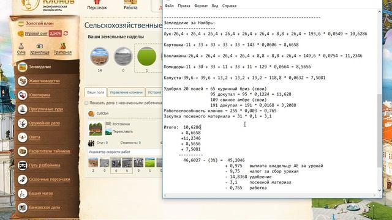Click the Notepad scroll down arrow
The height and width of the screenshot is (220, 392).
(380, 190)
